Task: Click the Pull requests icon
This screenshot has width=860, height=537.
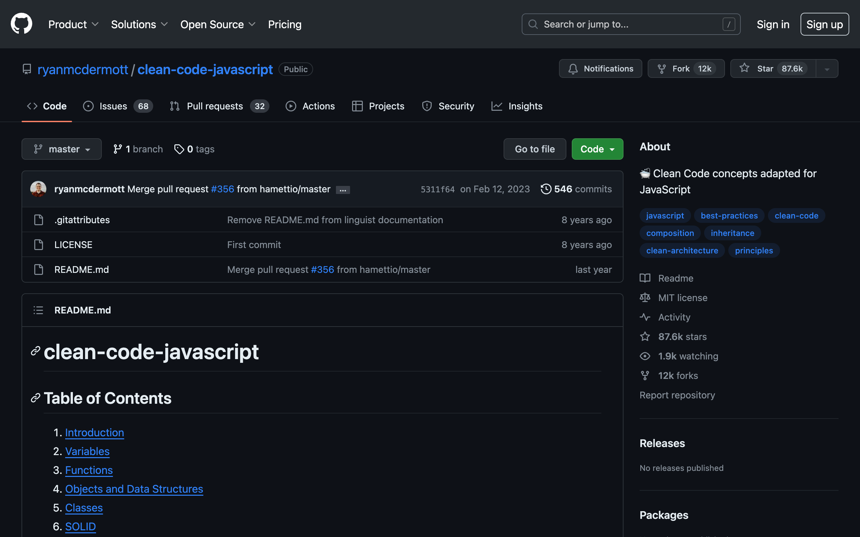Action: coord(175,106)
